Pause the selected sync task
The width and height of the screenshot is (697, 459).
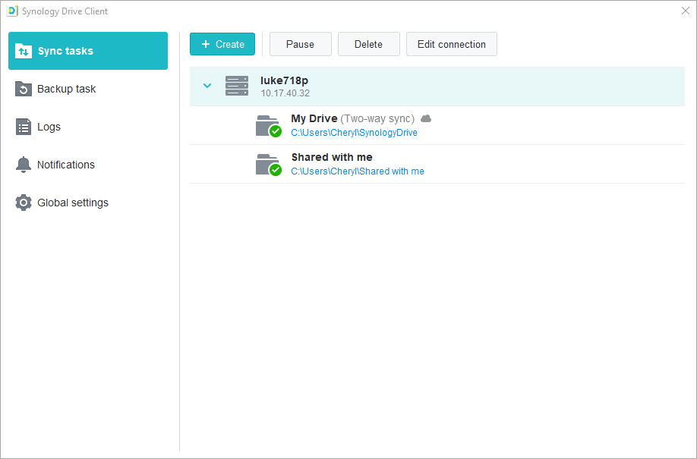[x=300, y=44]
